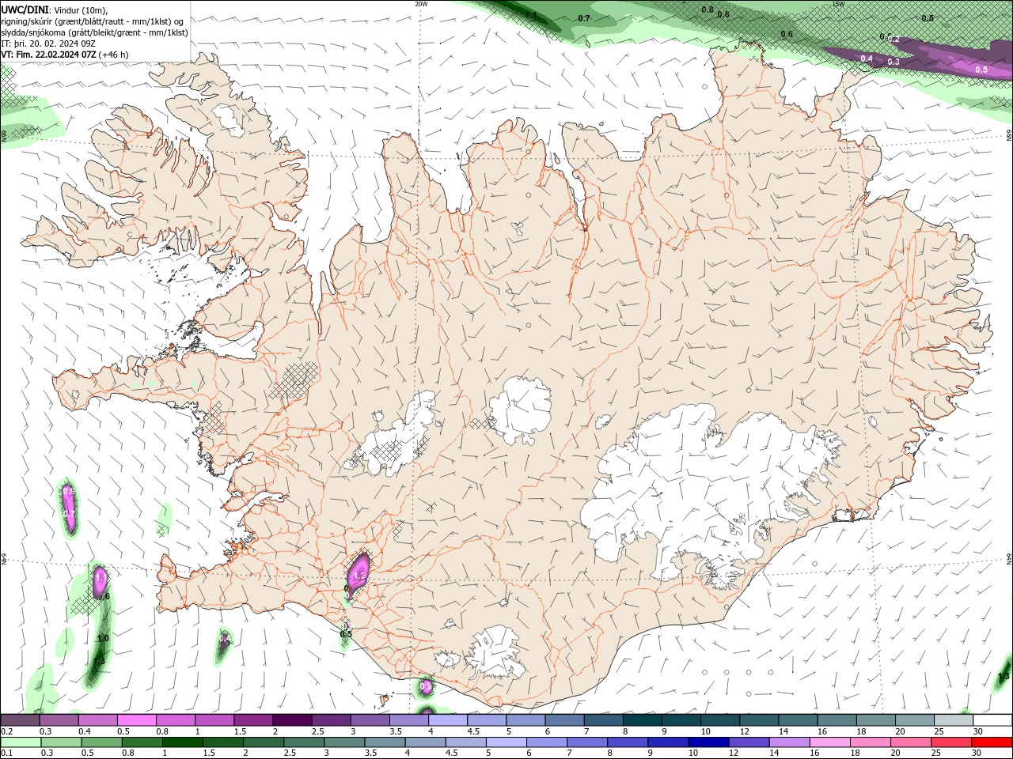The width and height of the screenshot is (1013, 759).
Task: Click the '2.5' label under the top legend row
Action: pos(317,731)
